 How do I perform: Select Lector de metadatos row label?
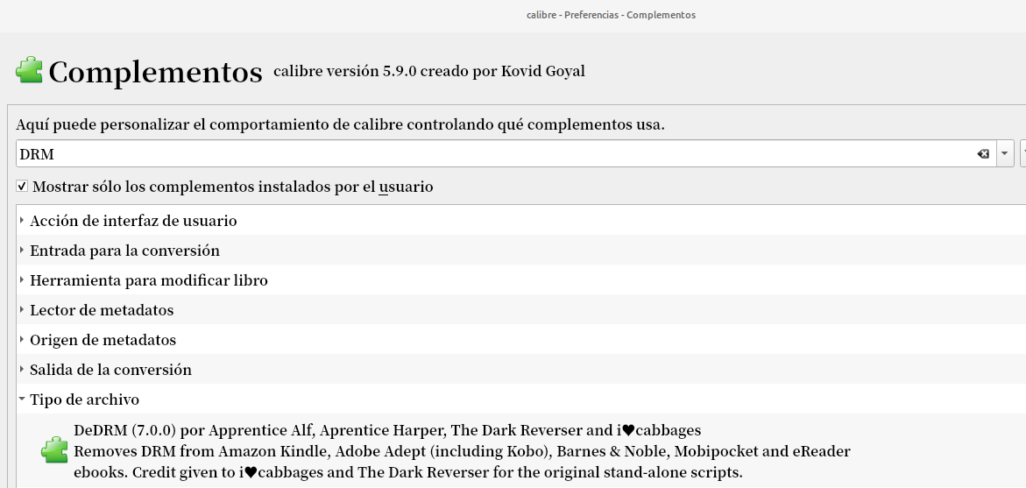point(102,310)
